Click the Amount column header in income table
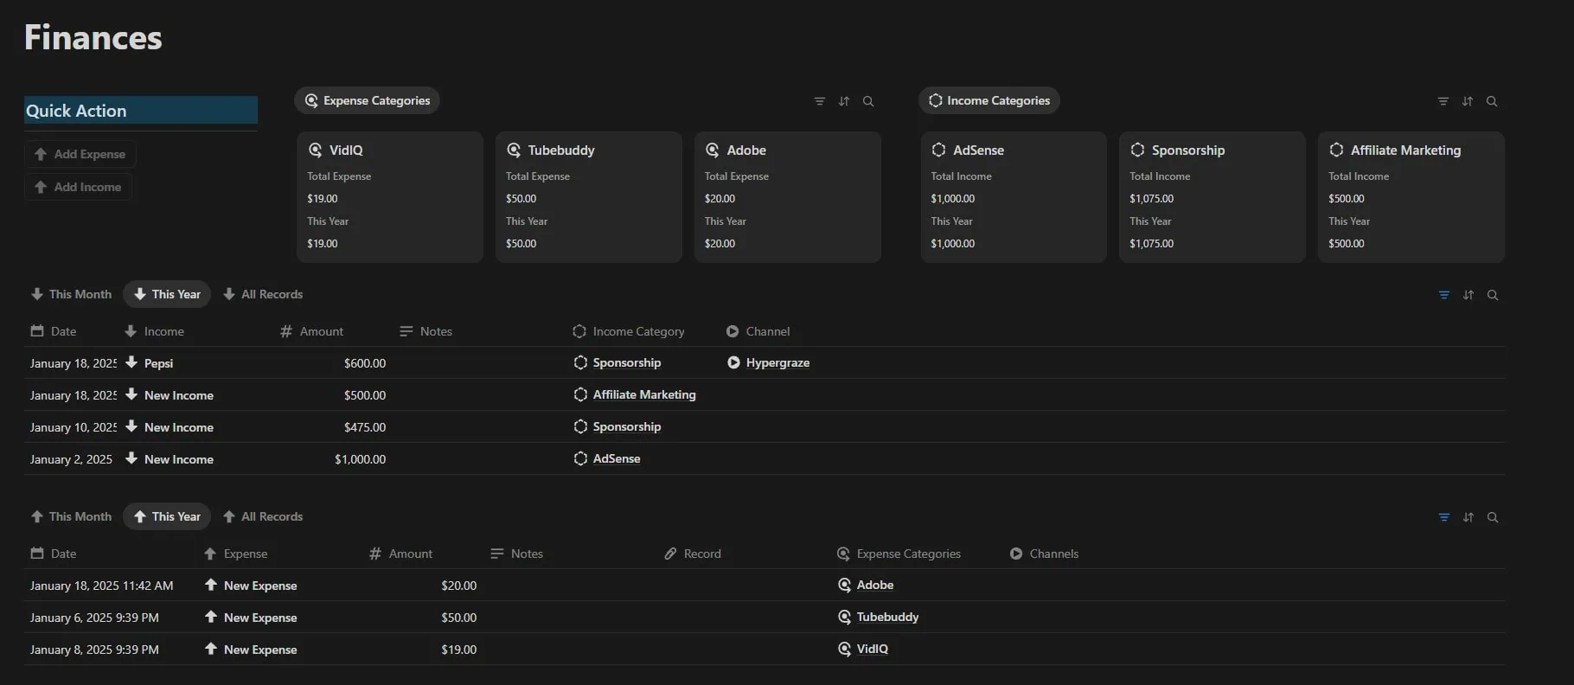1574x685 pixels. click(321, 331)
